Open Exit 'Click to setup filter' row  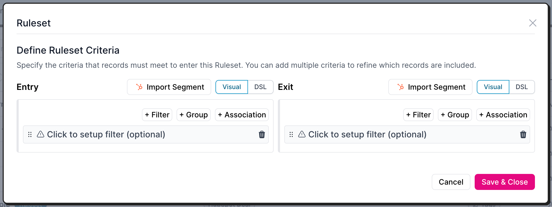pyautogui.click(x=407, y=134)
